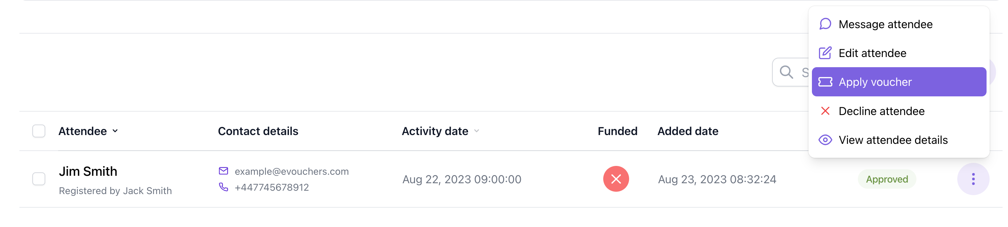Toggle the select-all checkbox in table header
1008x227 pixels.
(x=39, y=131)
